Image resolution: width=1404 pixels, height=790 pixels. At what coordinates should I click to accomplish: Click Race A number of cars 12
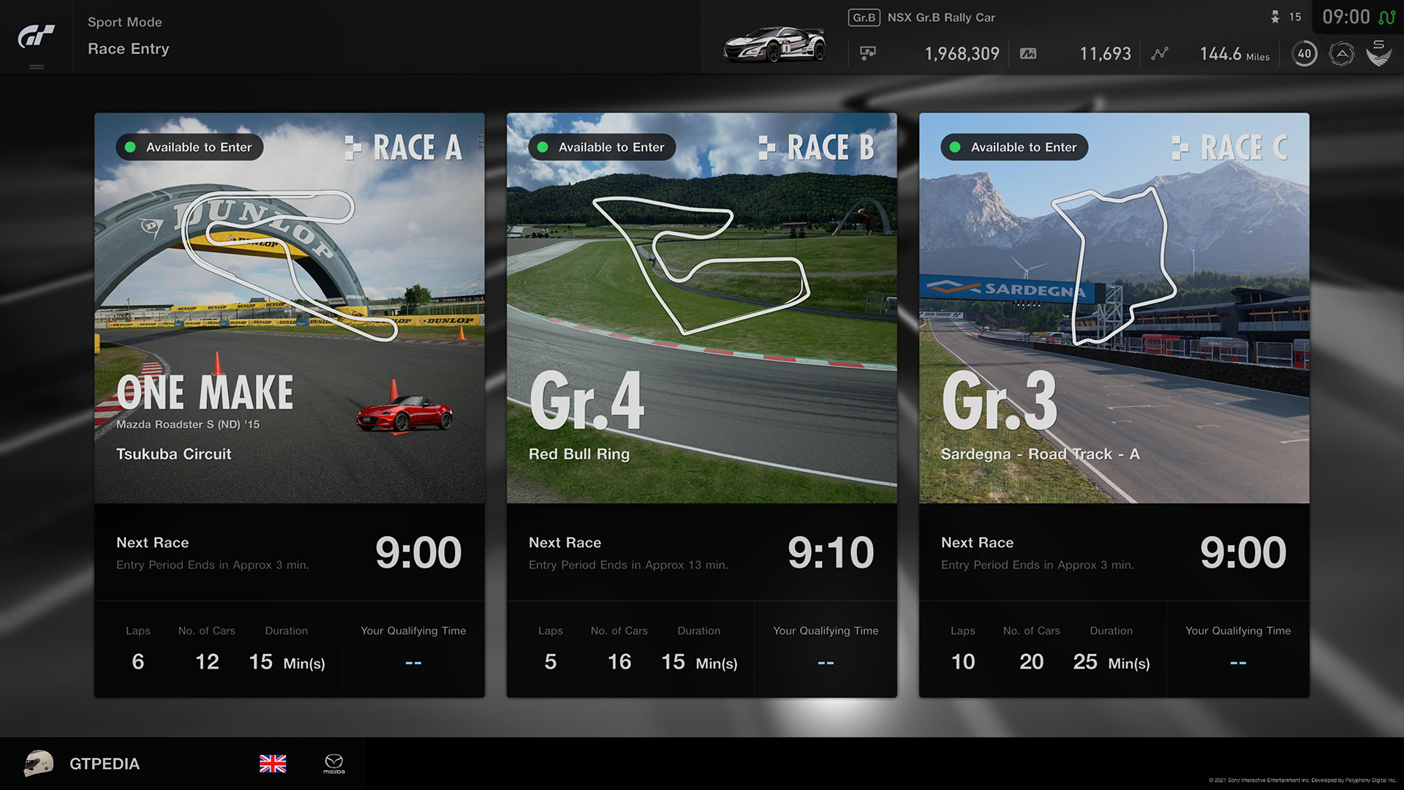(207, 662)
